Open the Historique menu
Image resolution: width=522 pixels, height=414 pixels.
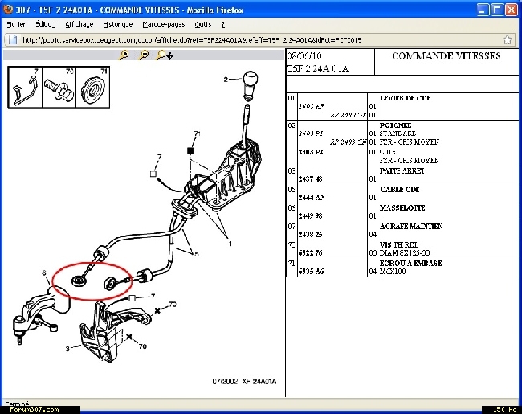point(118,24)
